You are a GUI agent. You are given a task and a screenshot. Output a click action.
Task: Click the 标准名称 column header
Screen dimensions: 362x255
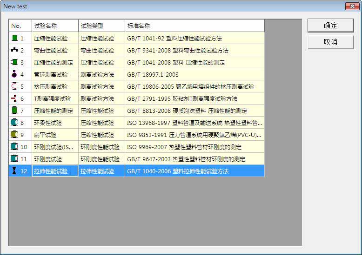tap(194, 26)
